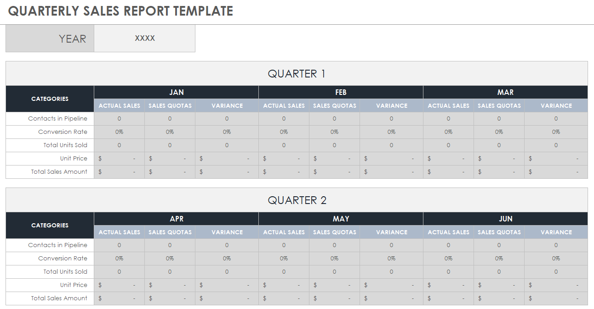Select JUN Variance Unit Price cell
Viewport: 594px width, 309px height.
click(x=556, y=285)
